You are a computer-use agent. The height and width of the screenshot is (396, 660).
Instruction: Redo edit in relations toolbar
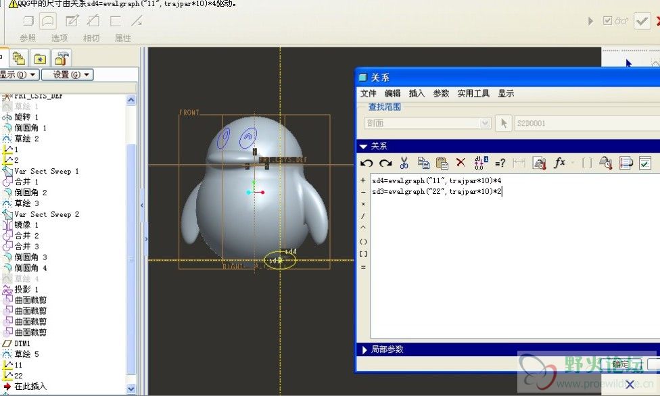coord(385,164)
